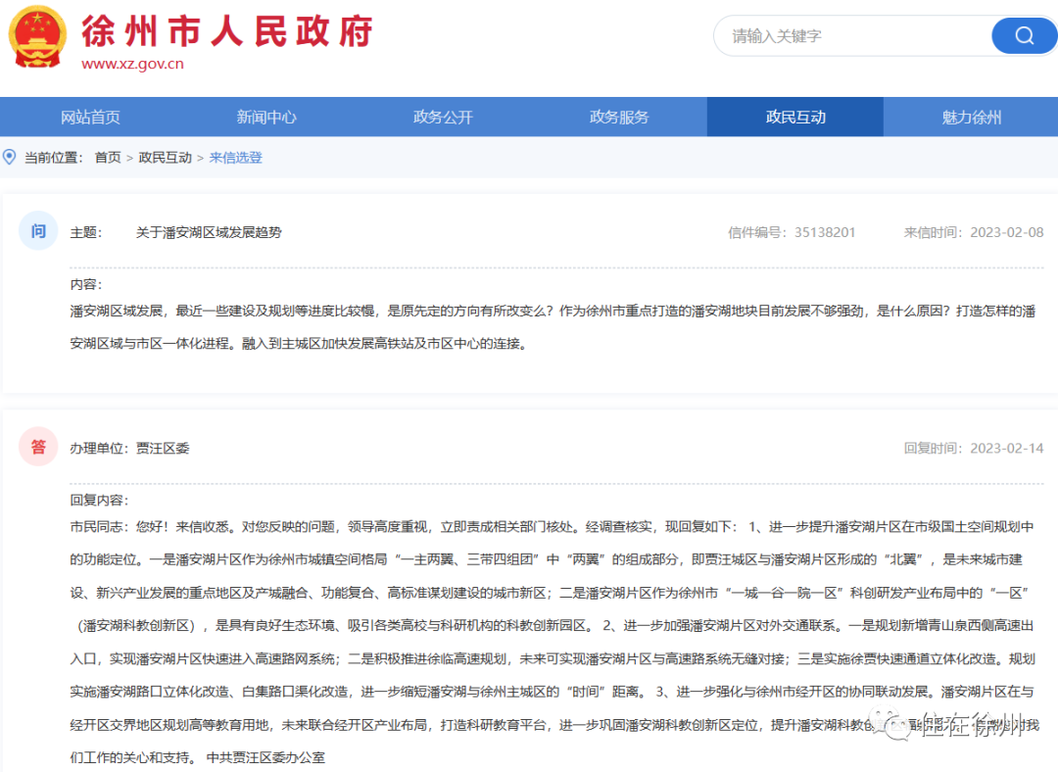Select the 政务服务 menu item
Image resolution: width=1058 pixels, height=772 pixels.
pyautogui.click(x=618, y=116)
